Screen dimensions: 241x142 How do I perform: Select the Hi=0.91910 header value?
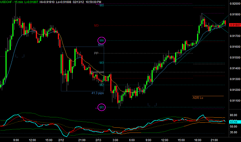[x=47, y=2]
